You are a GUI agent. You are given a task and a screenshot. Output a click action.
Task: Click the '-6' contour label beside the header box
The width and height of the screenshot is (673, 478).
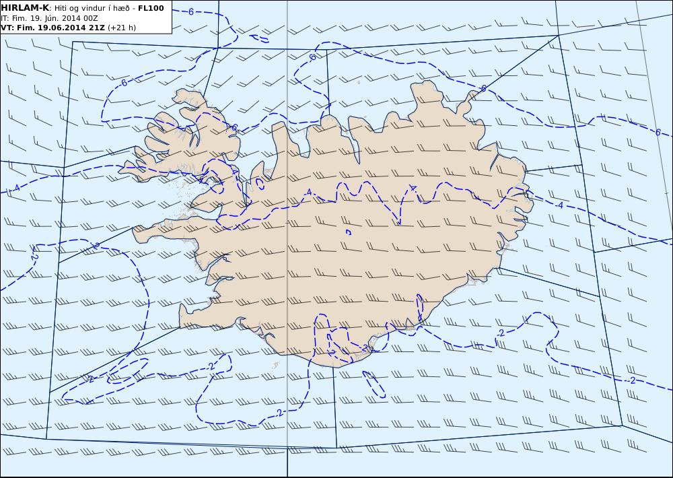[x=190, y=11]
